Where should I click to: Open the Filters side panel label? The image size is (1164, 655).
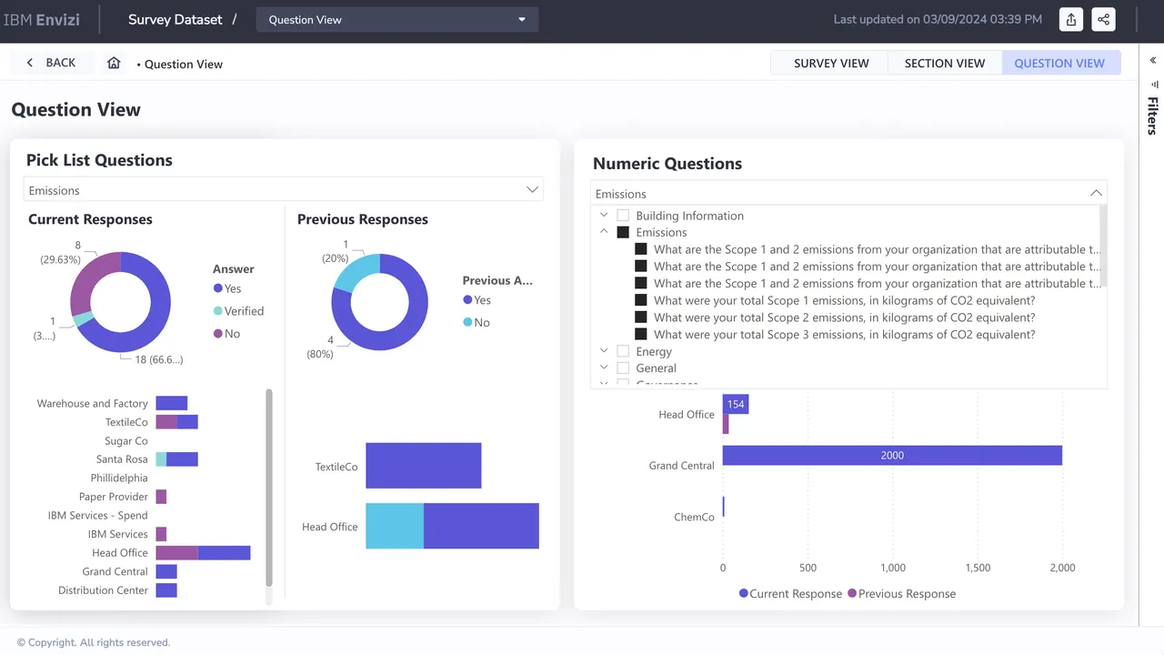click(1152, 116)
